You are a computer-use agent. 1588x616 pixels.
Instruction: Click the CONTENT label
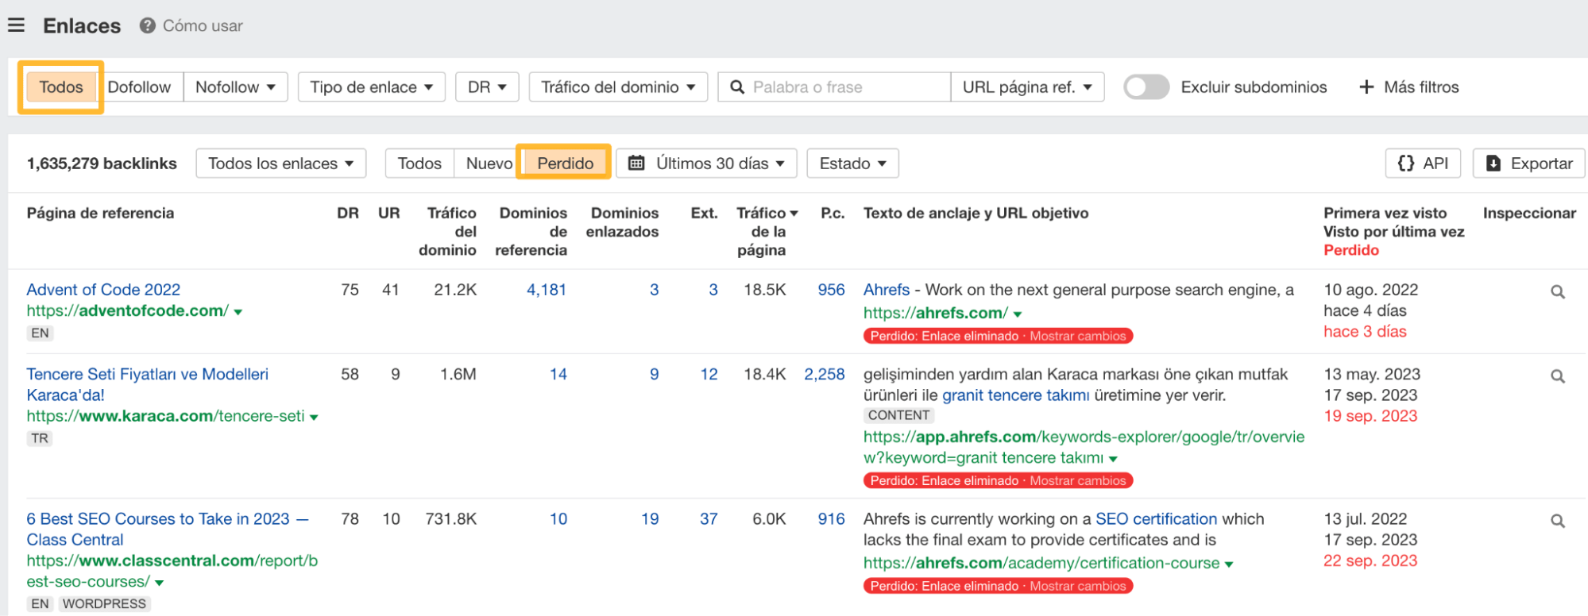tap(898, 415)
